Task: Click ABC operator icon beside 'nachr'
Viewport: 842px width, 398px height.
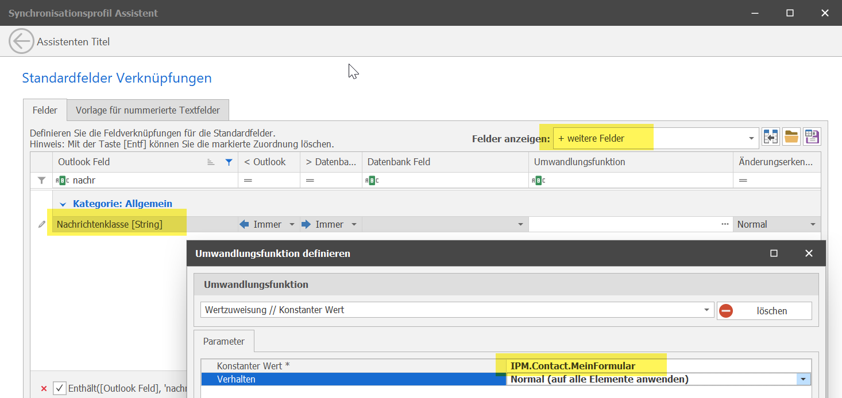Action: [62, 180]
